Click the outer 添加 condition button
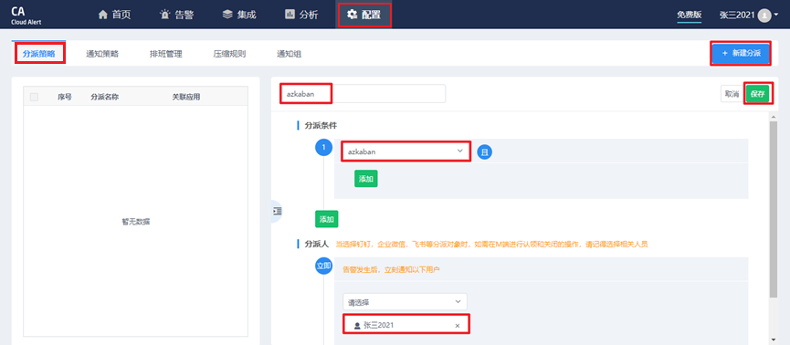 326,219
